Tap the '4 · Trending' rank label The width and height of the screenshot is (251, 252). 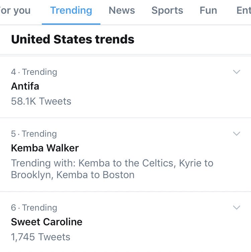pos(34,72)
